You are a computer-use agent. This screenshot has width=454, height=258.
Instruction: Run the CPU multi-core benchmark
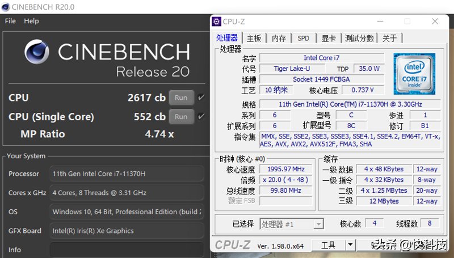click(x=181, y=98)
